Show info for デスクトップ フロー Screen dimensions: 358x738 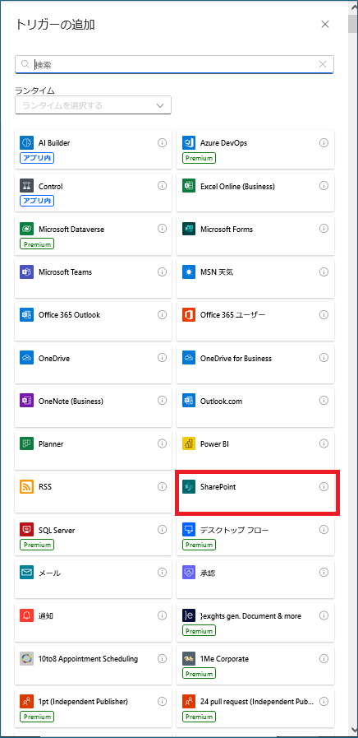click(324, 530)
